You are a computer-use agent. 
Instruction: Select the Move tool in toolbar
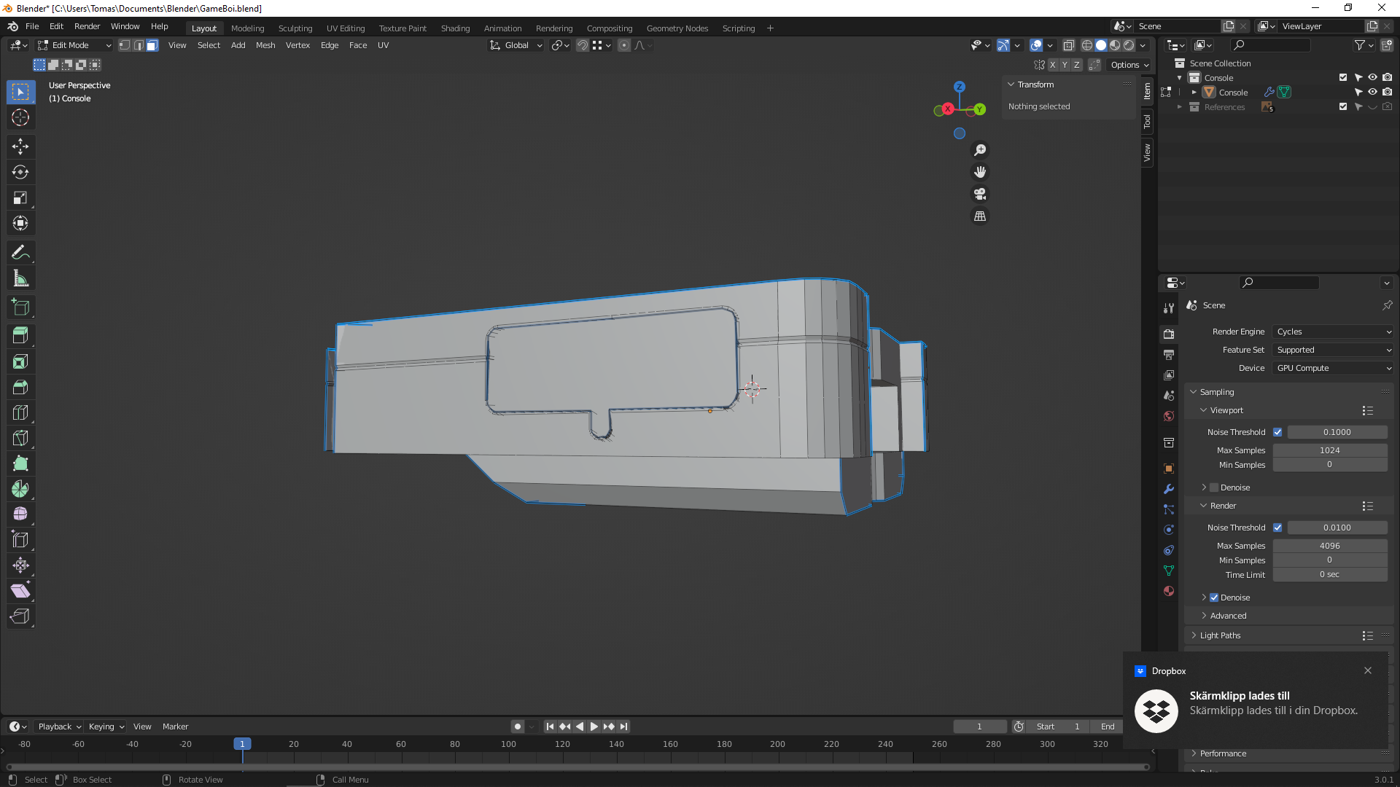coord(20,146)
